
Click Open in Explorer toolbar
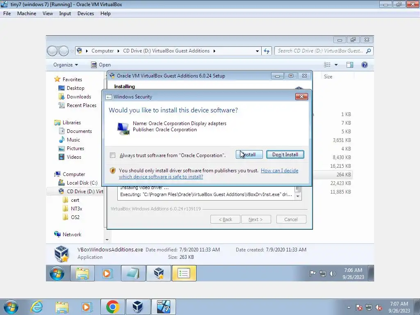pyautogui.click(x=101, y=65)
